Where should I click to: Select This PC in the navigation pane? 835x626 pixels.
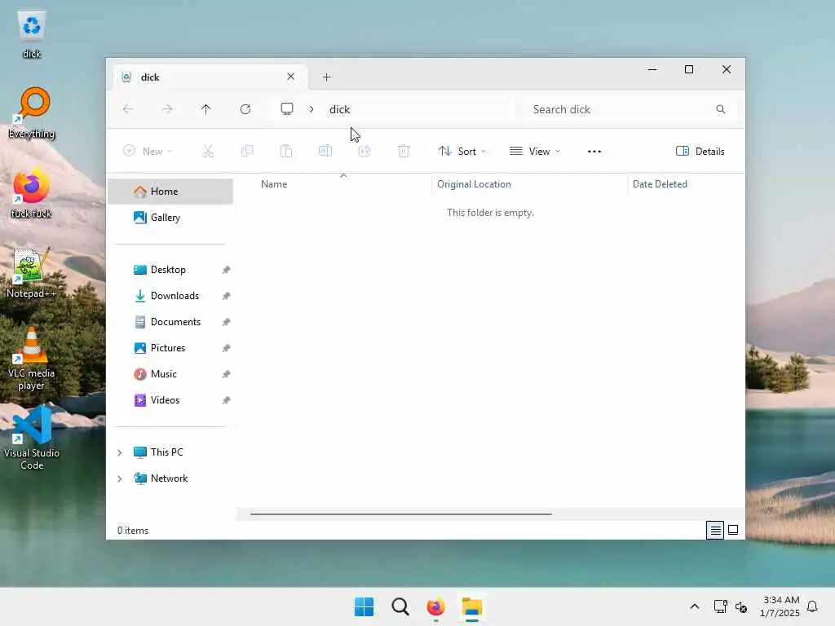point(170,452)
